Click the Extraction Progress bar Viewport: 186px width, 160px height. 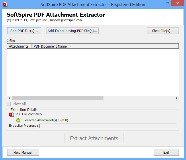pyautogui.click(x=108, y=126)
